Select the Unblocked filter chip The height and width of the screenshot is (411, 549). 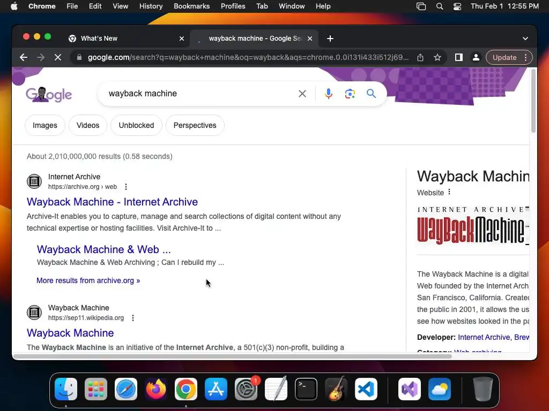[x=136, y=125]
